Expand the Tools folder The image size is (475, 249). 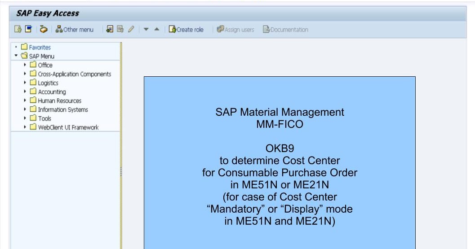[x=25, y=118]
